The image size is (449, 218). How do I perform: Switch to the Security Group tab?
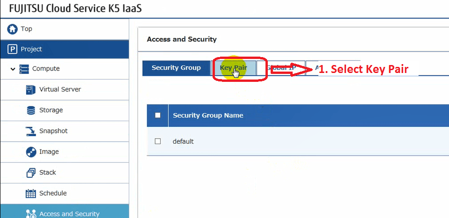pyautogui.click(x=176, y=68)
